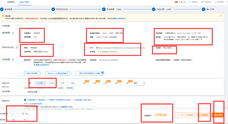Switch to the 自定义购买 tab
Image resolution: width=228 pixels, height=124 pixels.
[24, 2]
